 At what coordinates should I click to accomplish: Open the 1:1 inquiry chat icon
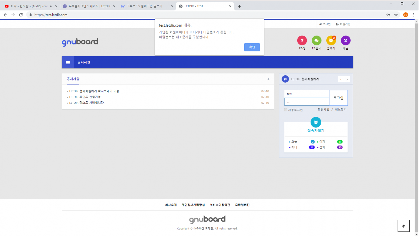[x=316, y=41]
